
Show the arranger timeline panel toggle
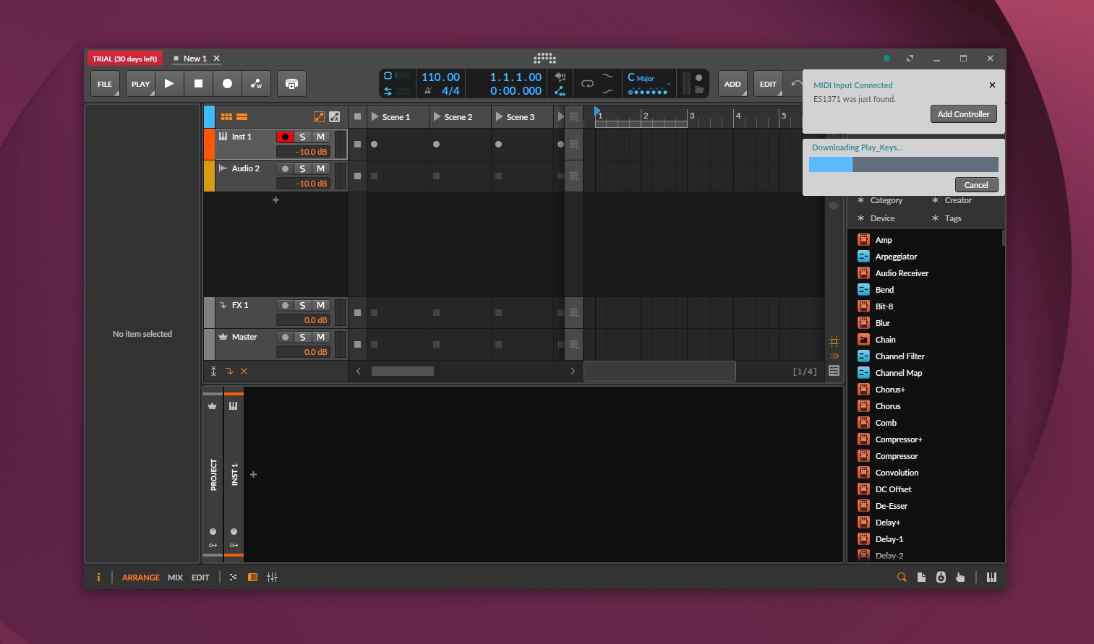[242, 116]
